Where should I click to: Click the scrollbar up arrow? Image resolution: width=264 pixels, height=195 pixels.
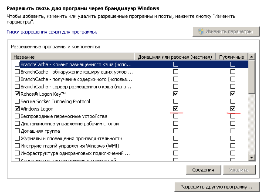point(251,57)
